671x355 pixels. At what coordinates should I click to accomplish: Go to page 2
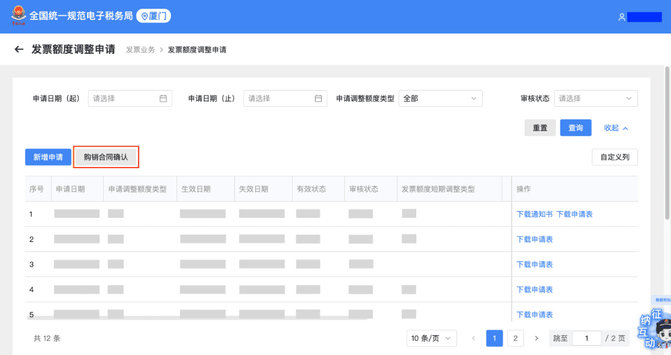coord(514,338)
